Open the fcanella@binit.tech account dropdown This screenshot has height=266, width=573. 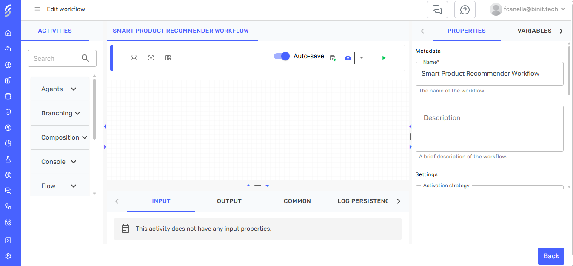click(527, 9)
